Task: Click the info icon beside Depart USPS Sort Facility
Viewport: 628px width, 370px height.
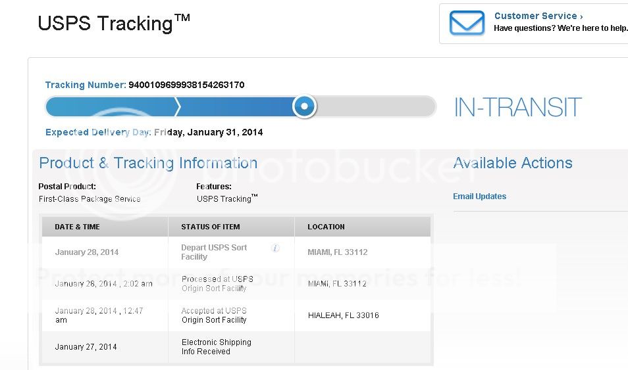Action: (275, 248)
